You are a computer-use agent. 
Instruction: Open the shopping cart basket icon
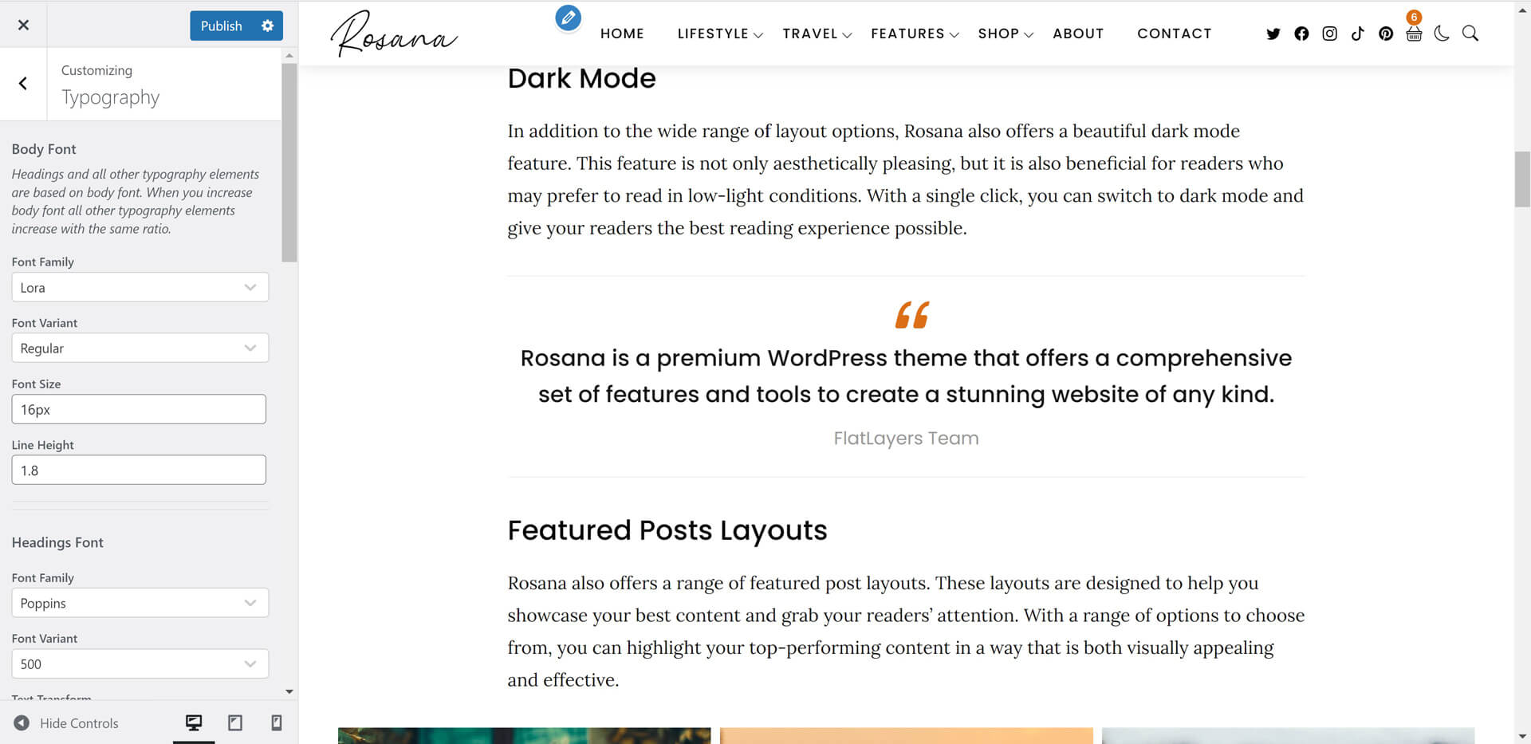[1414, 34]
